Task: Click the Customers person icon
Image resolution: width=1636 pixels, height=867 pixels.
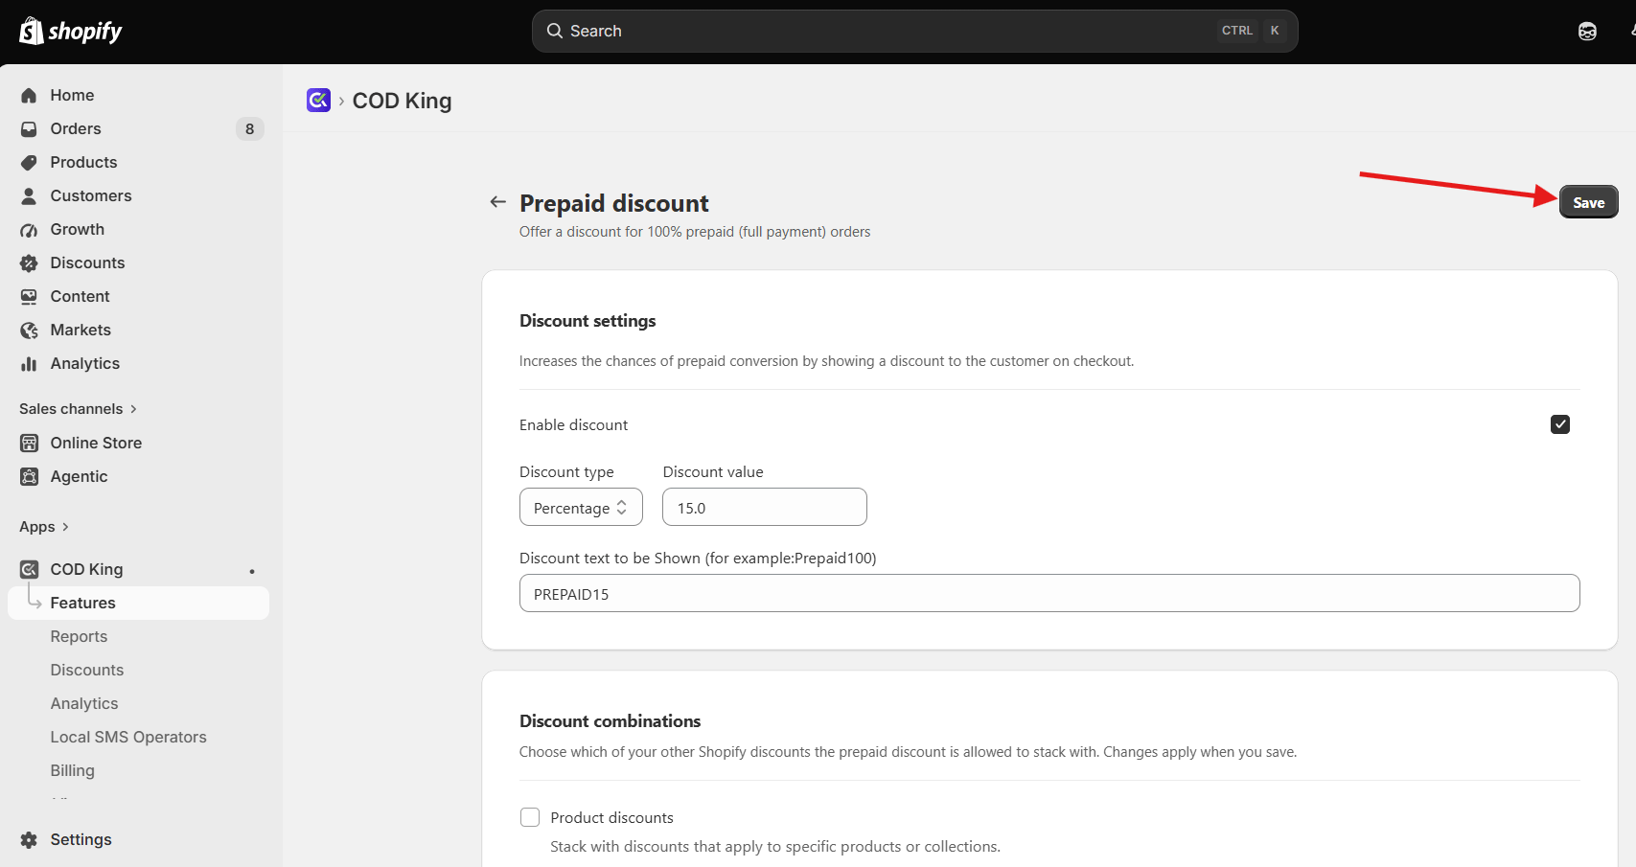Action: [30, 195]
